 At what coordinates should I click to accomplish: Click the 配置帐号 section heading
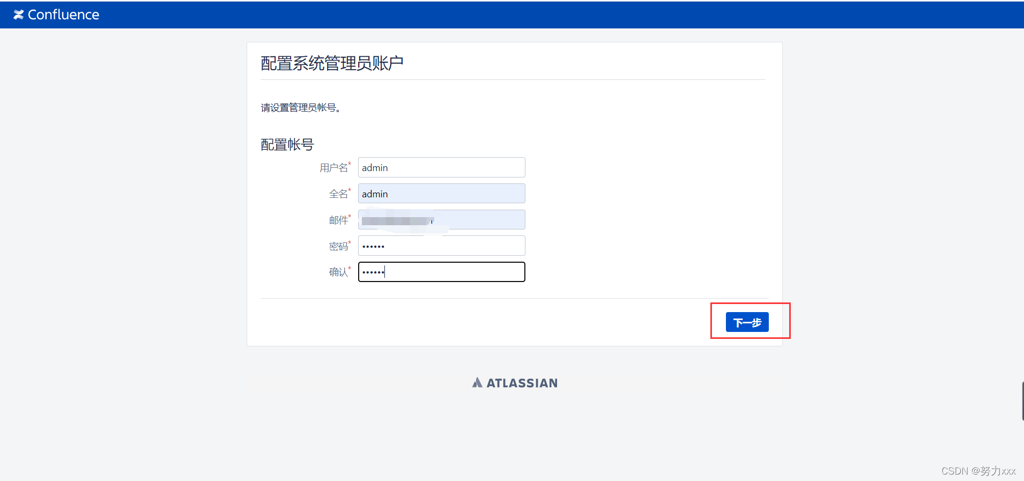pos(287,145)
